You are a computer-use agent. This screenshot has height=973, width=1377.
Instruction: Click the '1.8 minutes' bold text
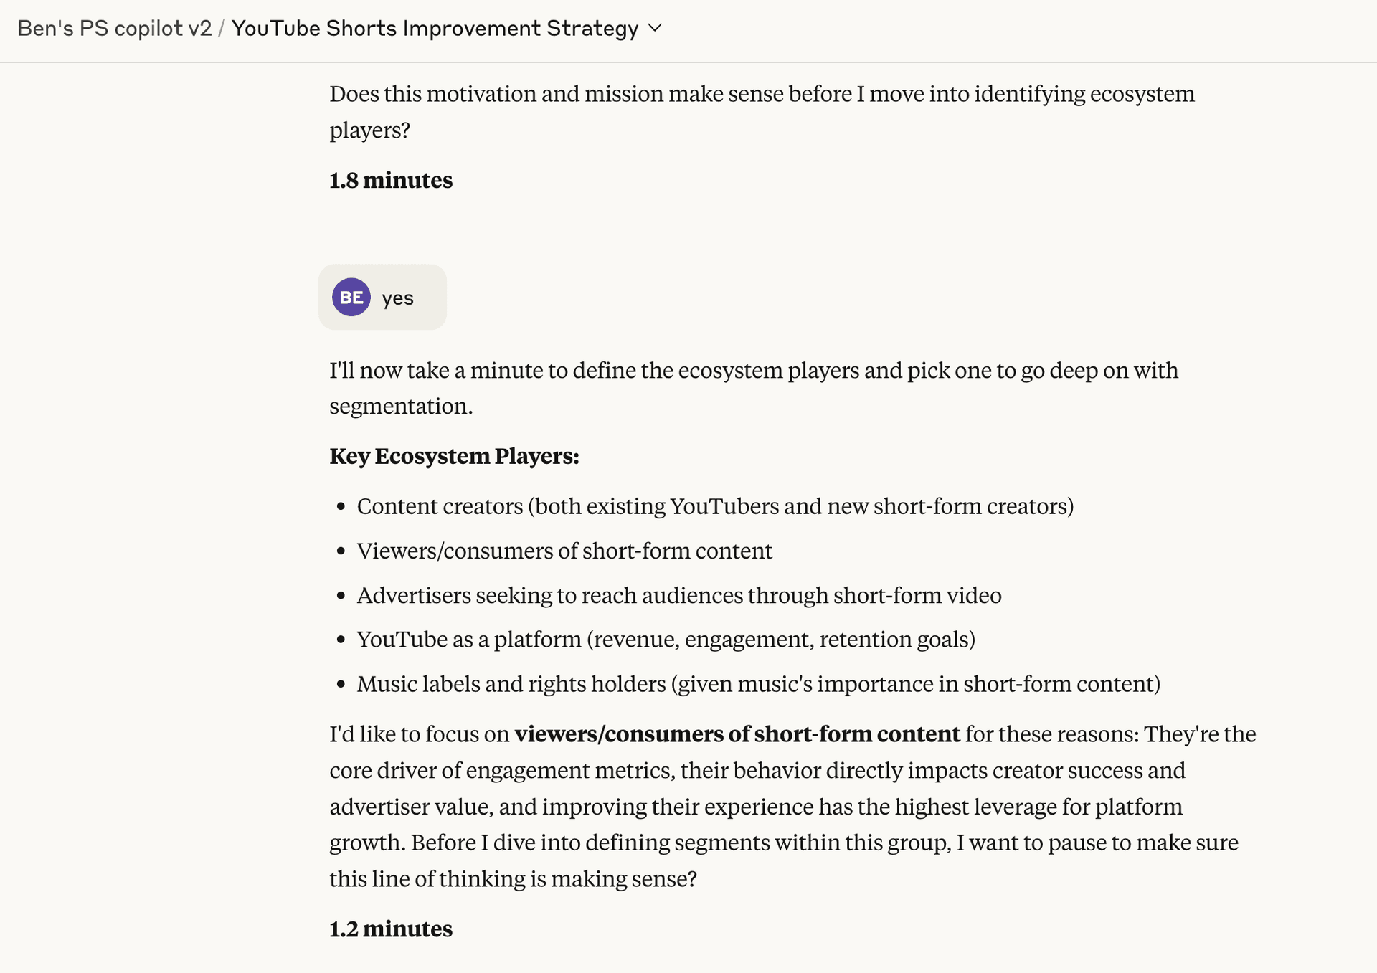click(391, 180)
